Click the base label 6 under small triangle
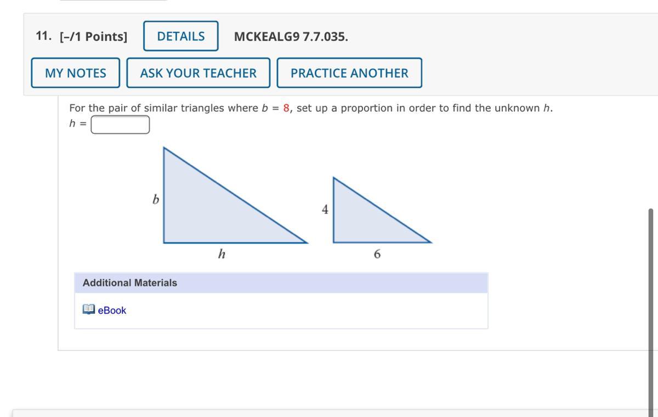The image size is (658, 417). point(377,255)
